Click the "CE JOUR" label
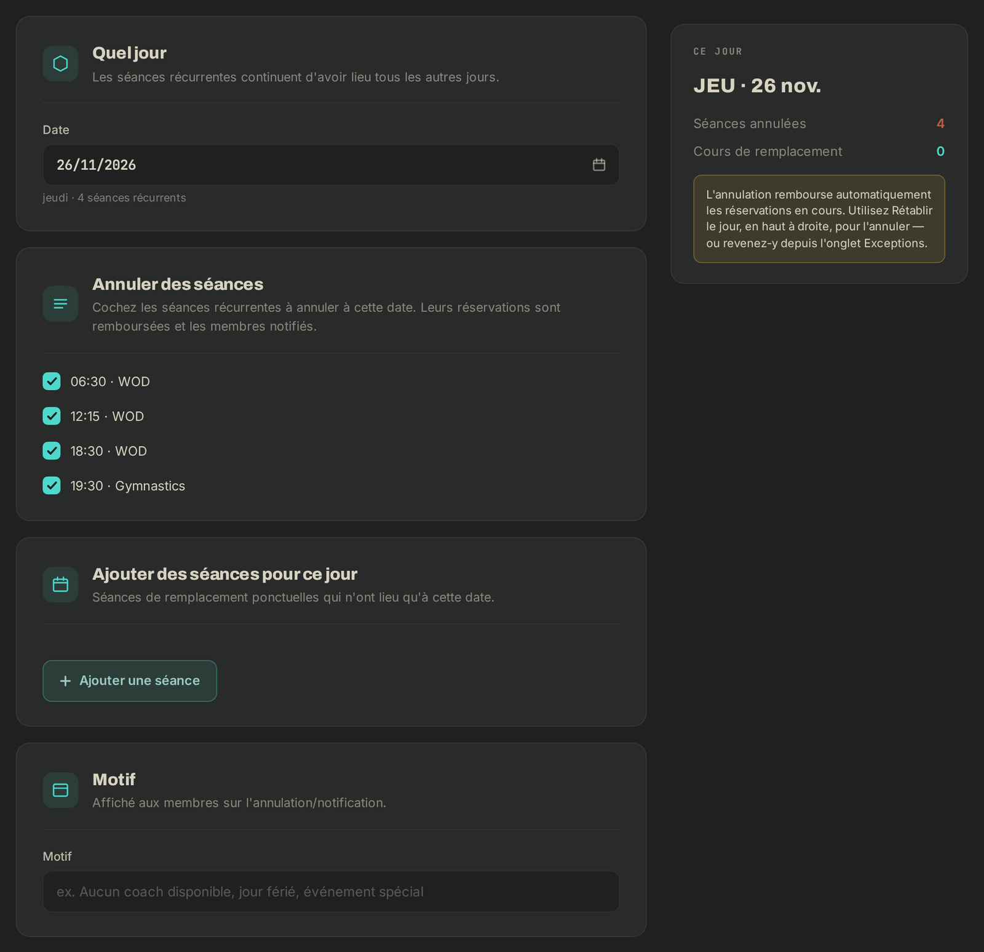984x952 pixels. pos(718,52)
